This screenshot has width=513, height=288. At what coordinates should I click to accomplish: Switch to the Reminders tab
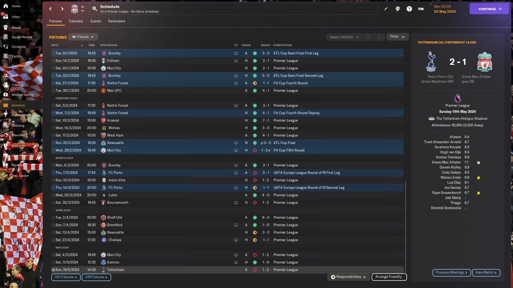point(117,21)
